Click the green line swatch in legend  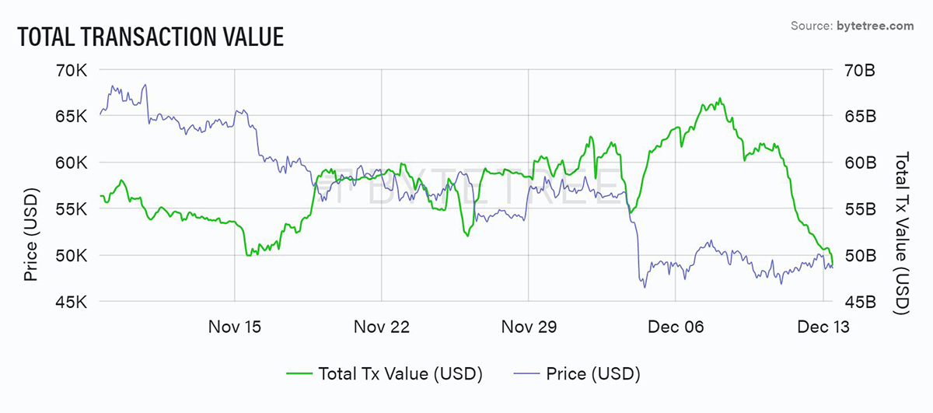pyautogui.click(x=299, y=373)
